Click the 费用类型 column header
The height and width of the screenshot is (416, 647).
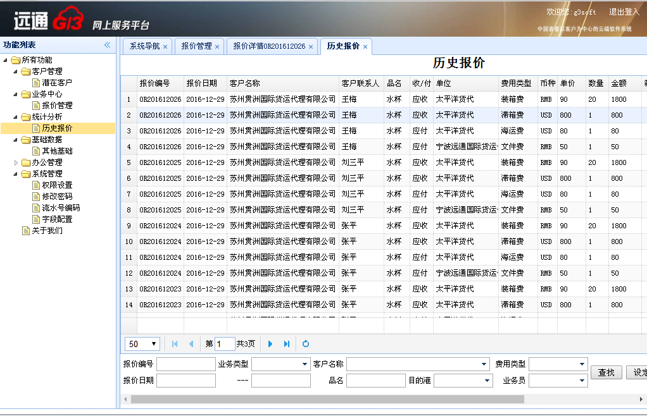click(x=518, y=83)
